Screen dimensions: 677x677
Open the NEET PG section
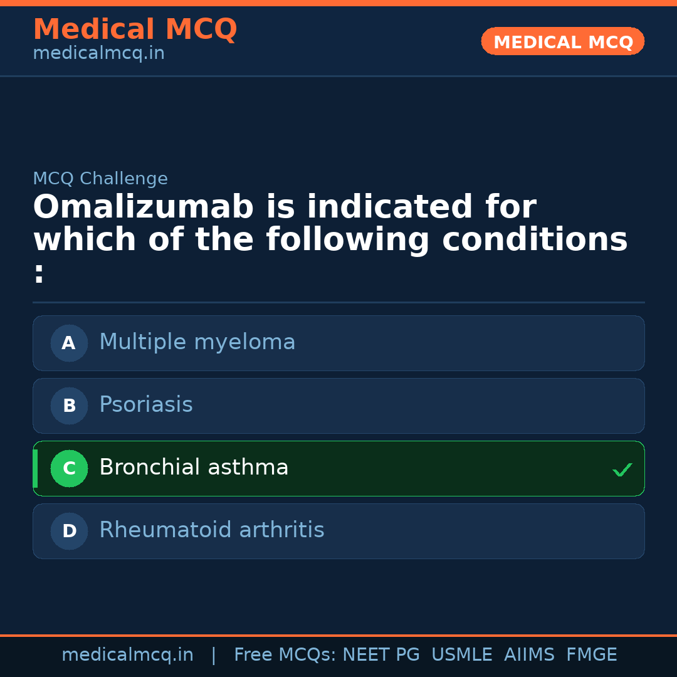pos(380,654)
